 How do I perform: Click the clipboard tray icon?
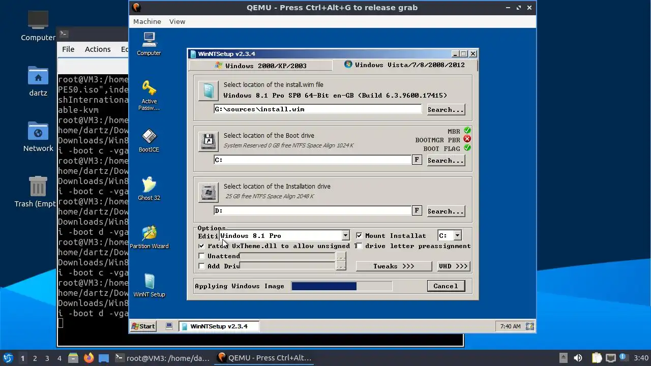597,358
